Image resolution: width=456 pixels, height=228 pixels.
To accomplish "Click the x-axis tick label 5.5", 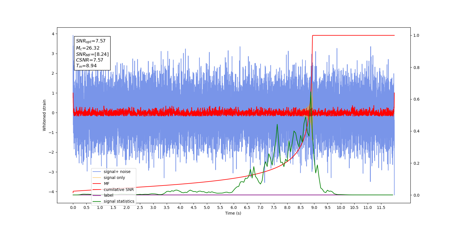I will point(220,207).
